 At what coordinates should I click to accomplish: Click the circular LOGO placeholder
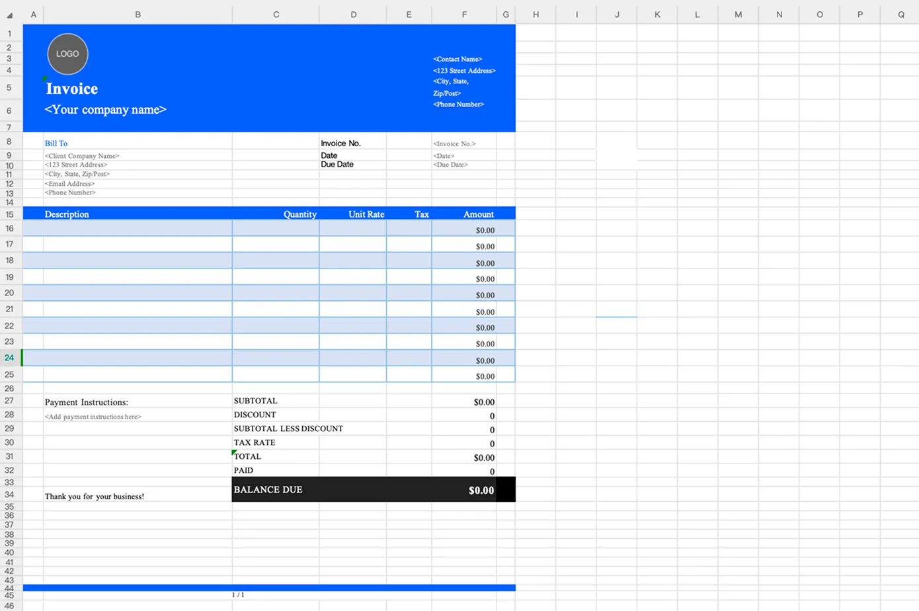pyautogui.click(x=67, y=54)
